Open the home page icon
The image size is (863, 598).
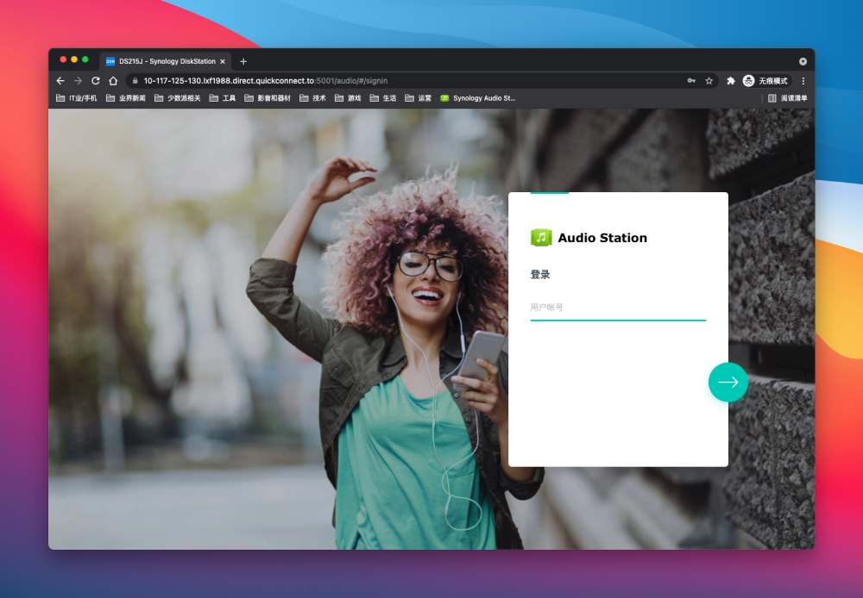point(113,81)
